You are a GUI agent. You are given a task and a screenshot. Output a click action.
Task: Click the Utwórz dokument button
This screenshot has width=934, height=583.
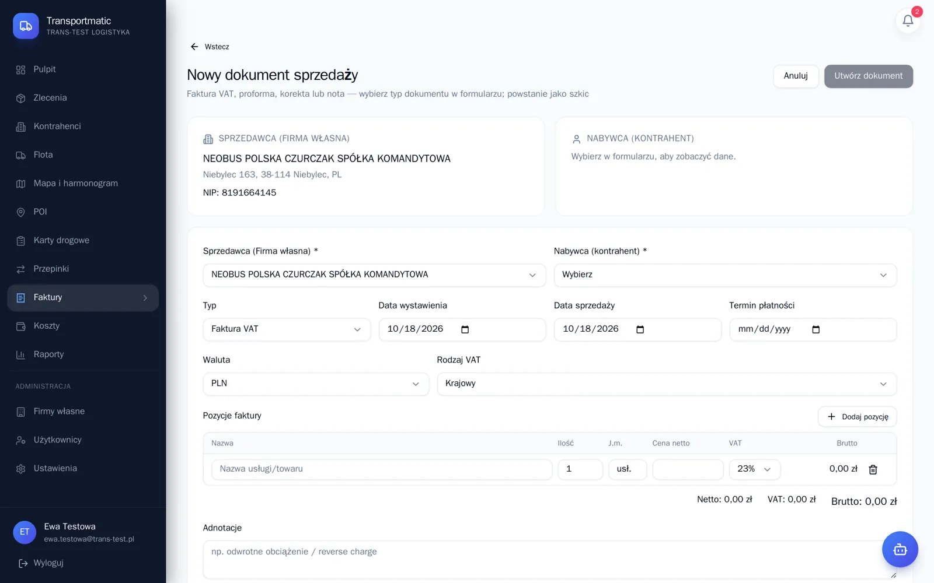pos(868,76)
